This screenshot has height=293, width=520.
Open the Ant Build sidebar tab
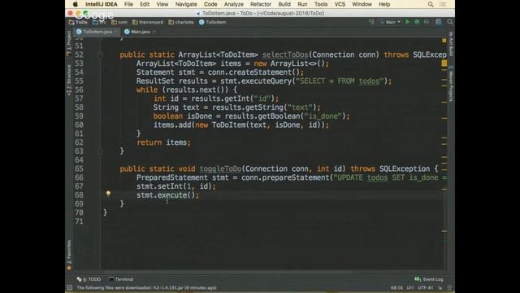(451, 43)
